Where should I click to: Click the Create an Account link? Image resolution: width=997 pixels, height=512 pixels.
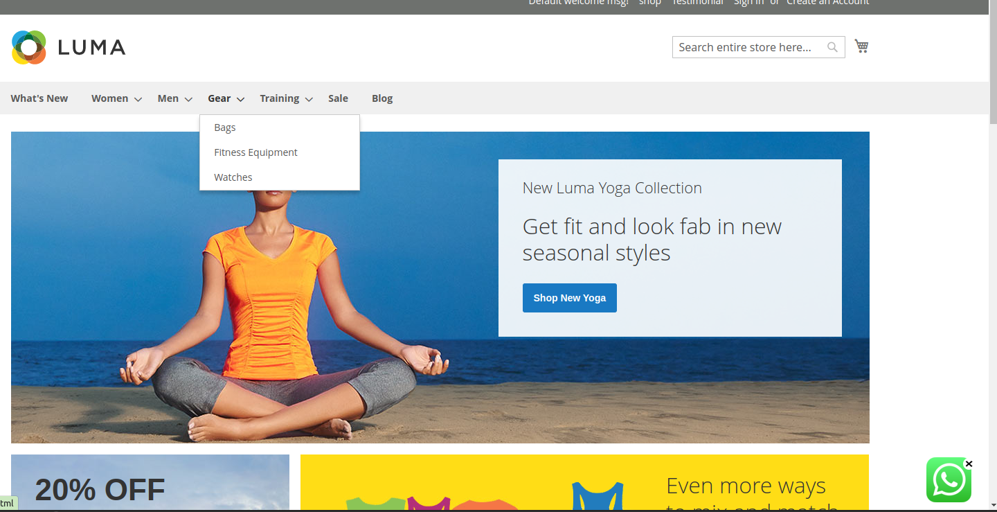827,2
